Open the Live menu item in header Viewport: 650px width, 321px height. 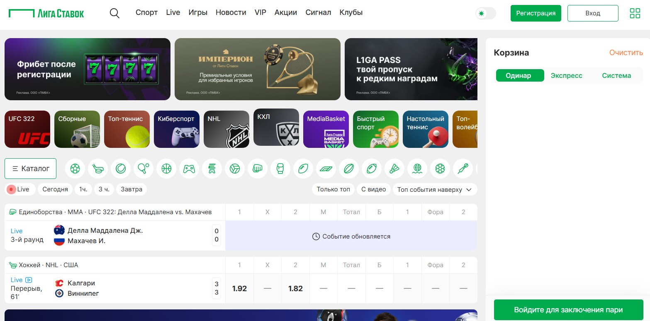tap(173, 12)
